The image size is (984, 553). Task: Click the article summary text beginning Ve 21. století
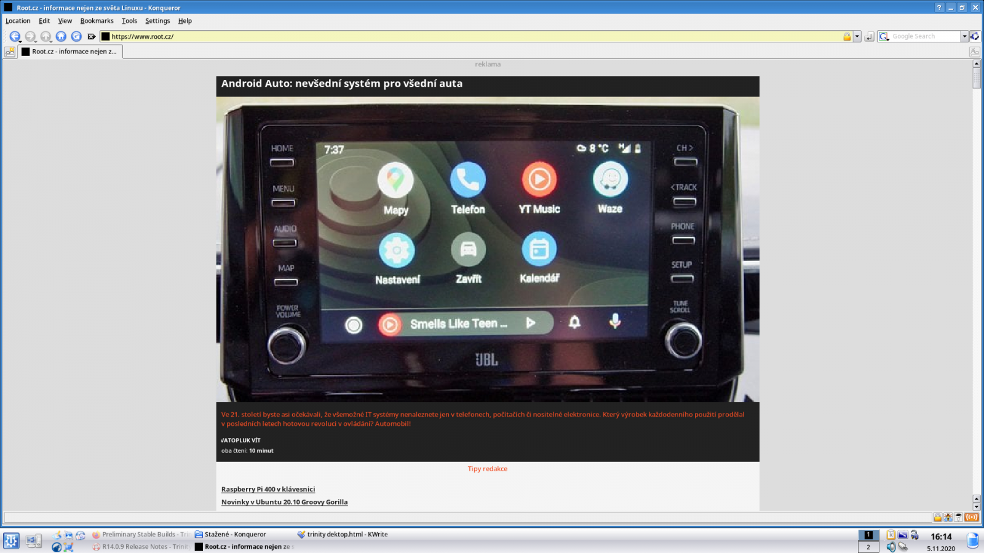click(x=483, y=418)
